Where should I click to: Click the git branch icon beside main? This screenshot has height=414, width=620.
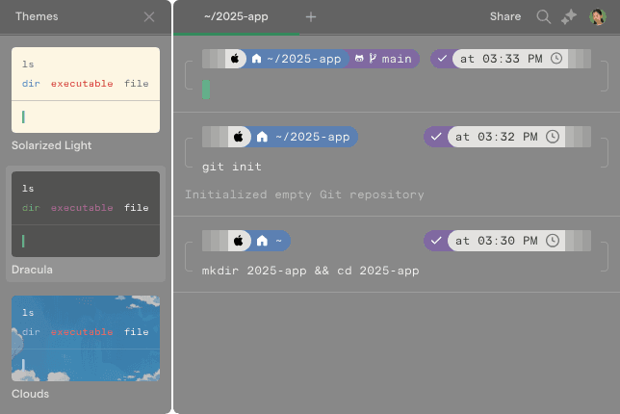(x=373, y=59)
